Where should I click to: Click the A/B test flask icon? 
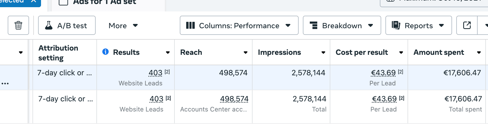[49, 26]
